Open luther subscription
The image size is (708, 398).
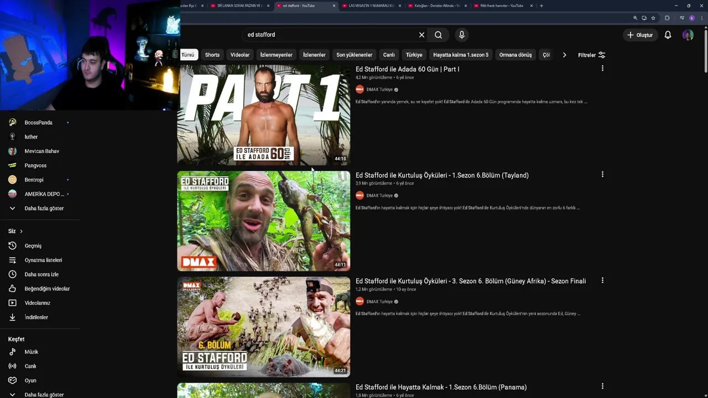point(32,137)
